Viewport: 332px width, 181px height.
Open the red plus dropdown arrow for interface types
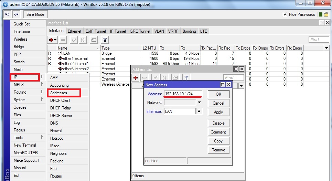coord(55,40)
